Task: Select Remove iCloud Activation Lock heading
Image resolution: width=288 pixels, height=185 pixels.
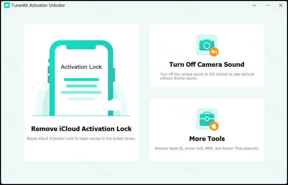Action: [x=81, y=129]
